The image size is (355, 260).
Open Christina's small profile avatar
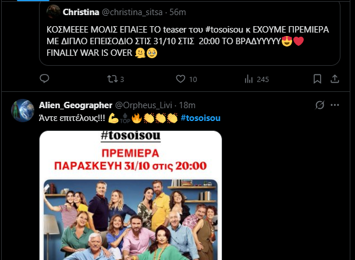[x=54, y=11]
